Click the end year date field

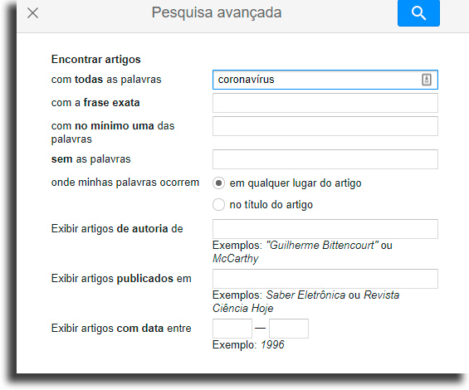click(289, 329)
